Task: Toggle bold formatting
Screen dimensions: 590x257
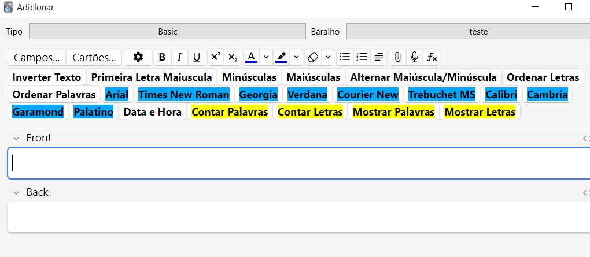Action: (x=162, y=57)
